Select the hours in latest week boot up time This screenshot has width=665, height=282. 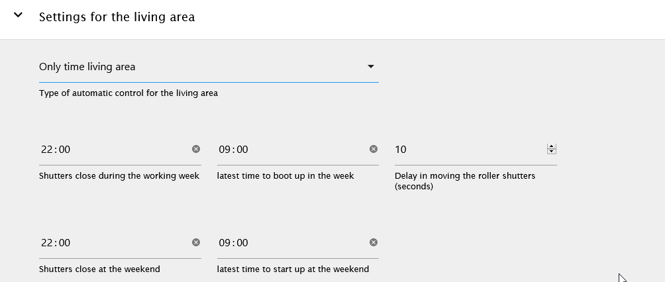(x=225, y=150)
